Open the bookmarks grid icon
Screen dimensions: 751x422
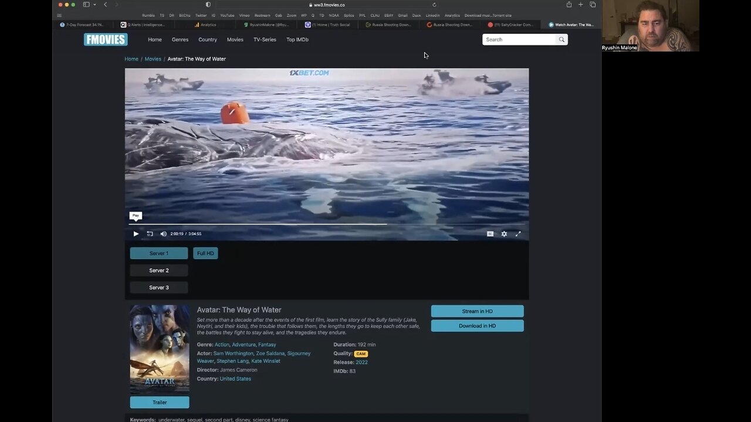click(x=59, y=15)
